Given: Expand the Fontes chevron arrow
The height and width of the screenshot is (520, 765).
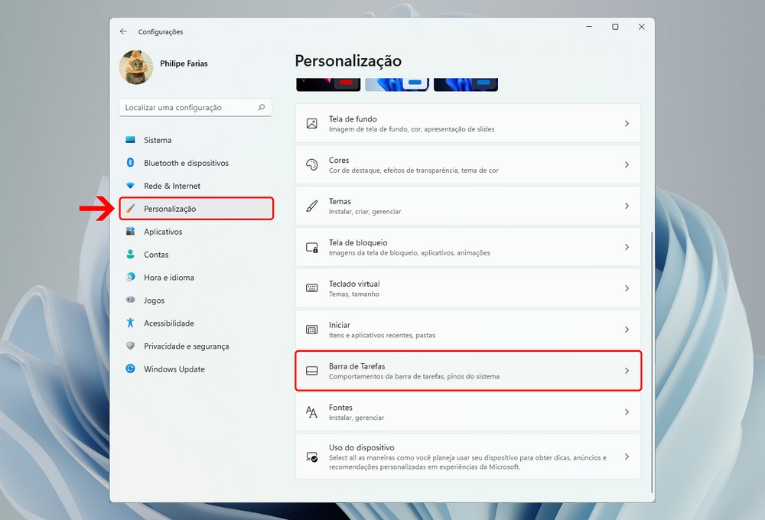Looking at the screenshot, I should point(627,412).
